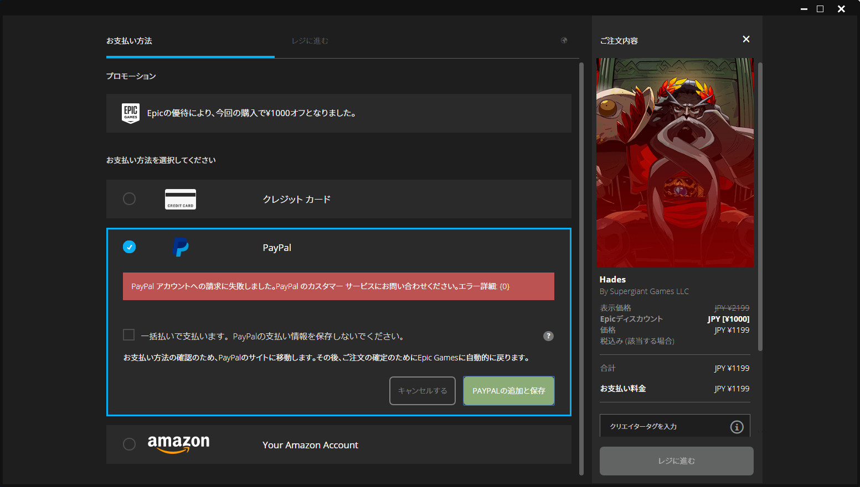Click the Hades title text

point(612,280)
